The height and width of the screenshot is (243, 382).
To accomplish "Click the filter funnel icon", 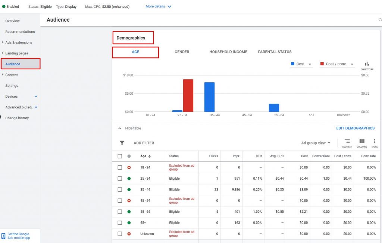I will [122, 143].
